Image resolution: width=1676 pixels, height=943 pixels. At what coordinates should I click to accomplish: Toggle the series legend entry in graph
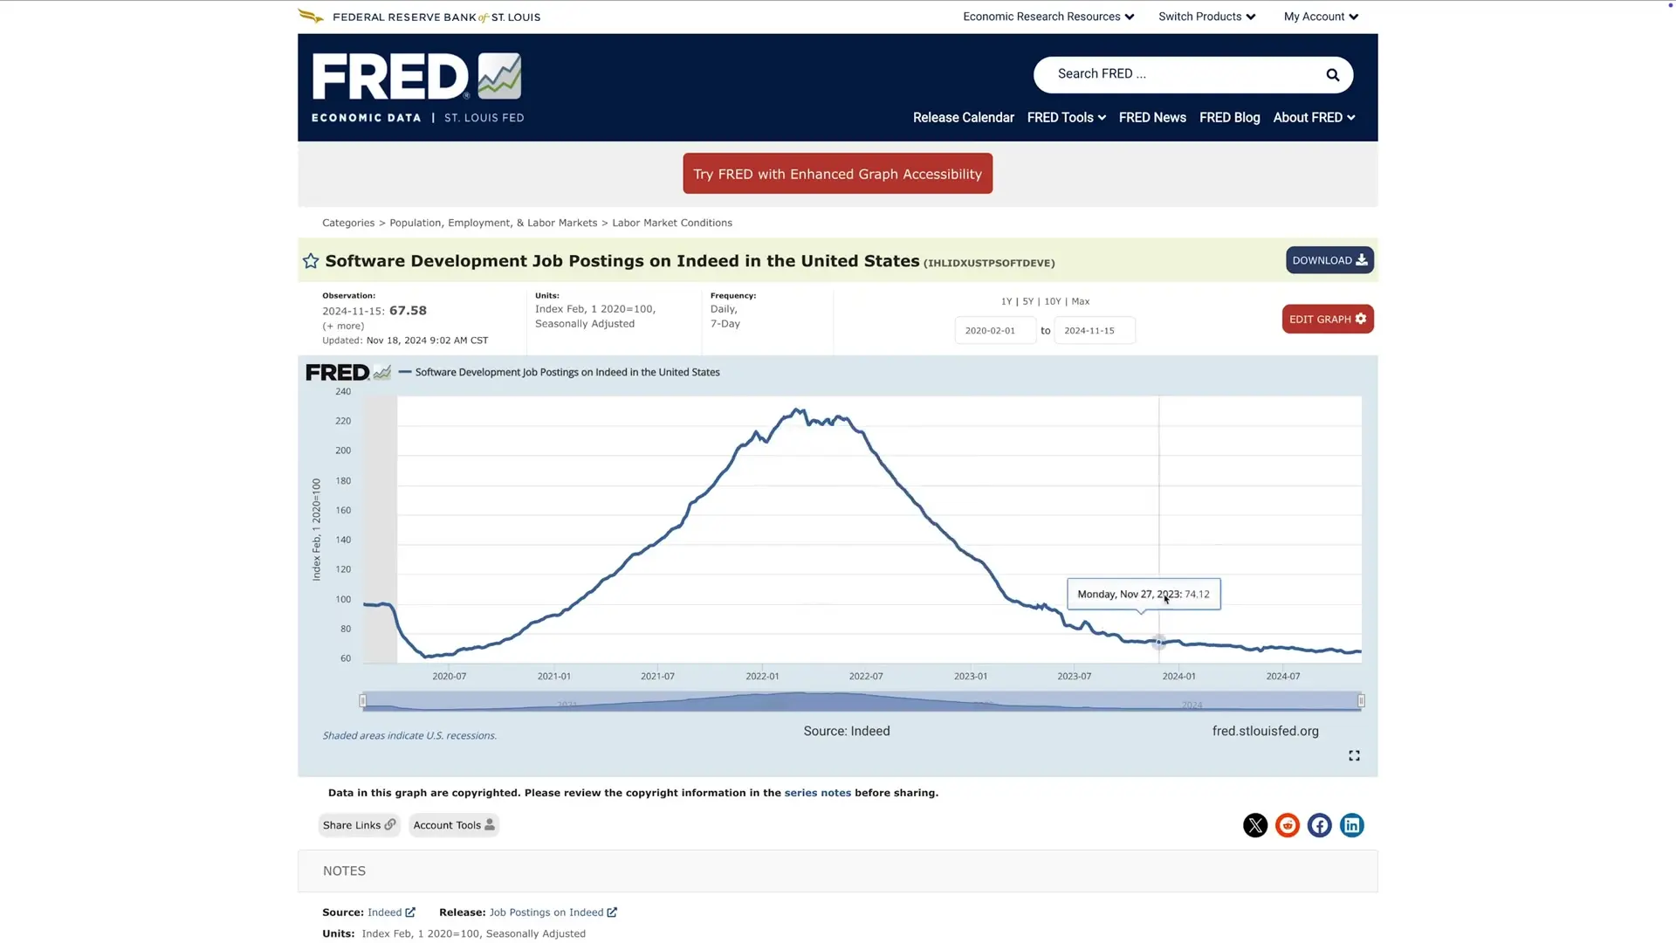pos(560,372)
